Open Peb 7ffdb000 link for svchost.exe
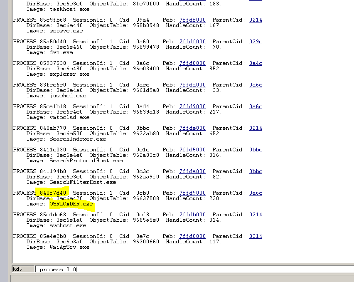The width and height of the screenshot is (354, 282). [192, 215]
